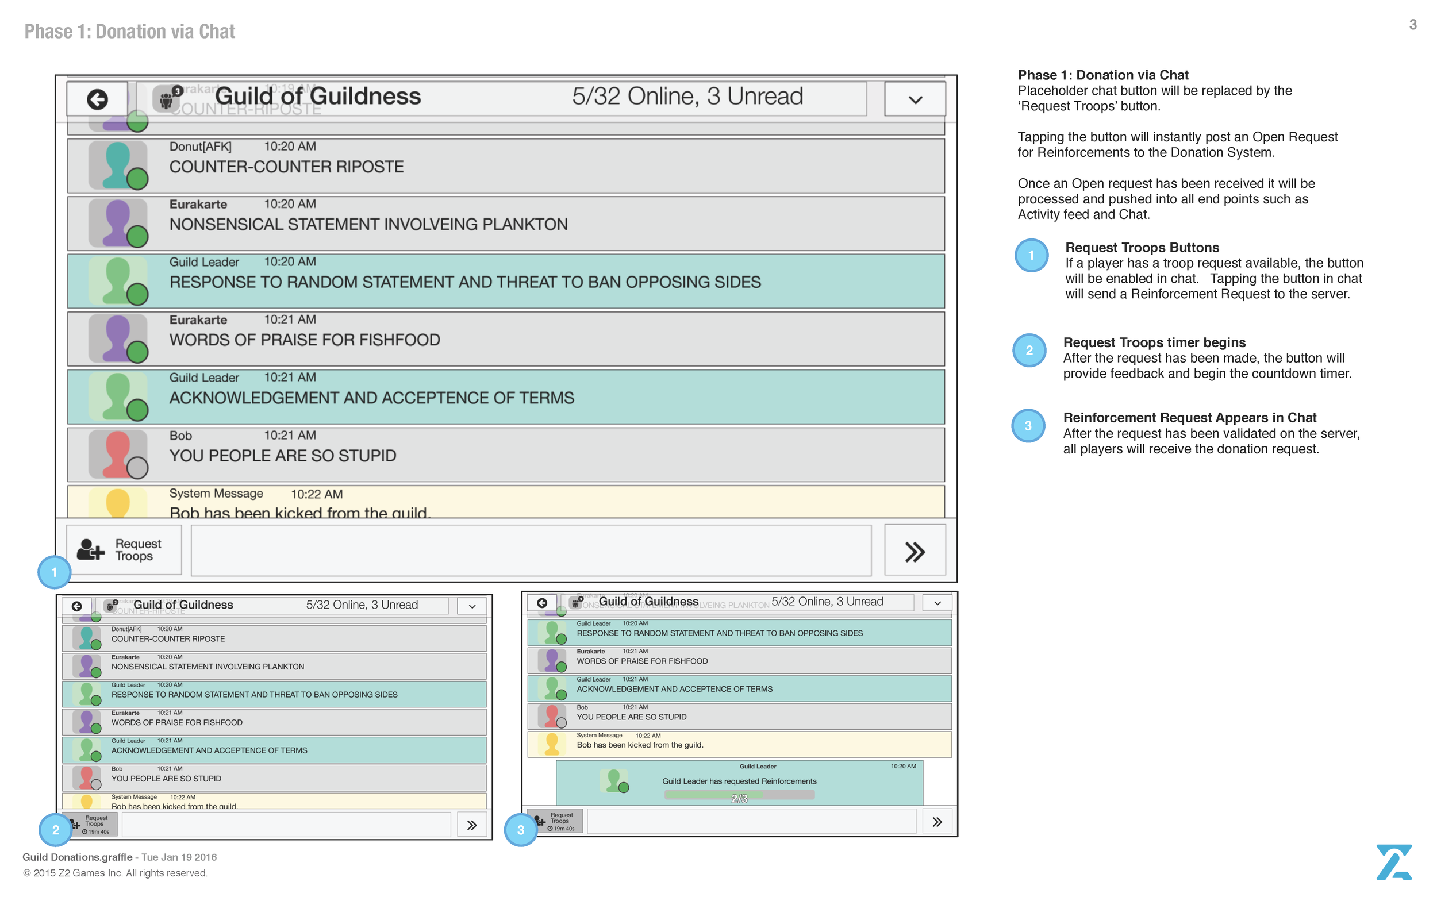Click the main chat message input field

coord(531,550)
